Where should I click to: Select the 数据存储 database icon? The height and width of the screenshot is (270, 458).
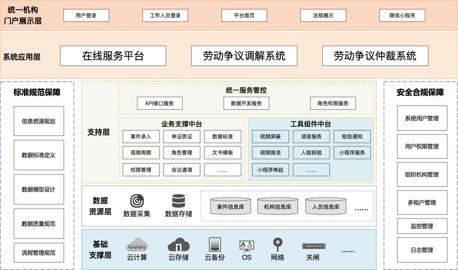click(x=179, y=201)
